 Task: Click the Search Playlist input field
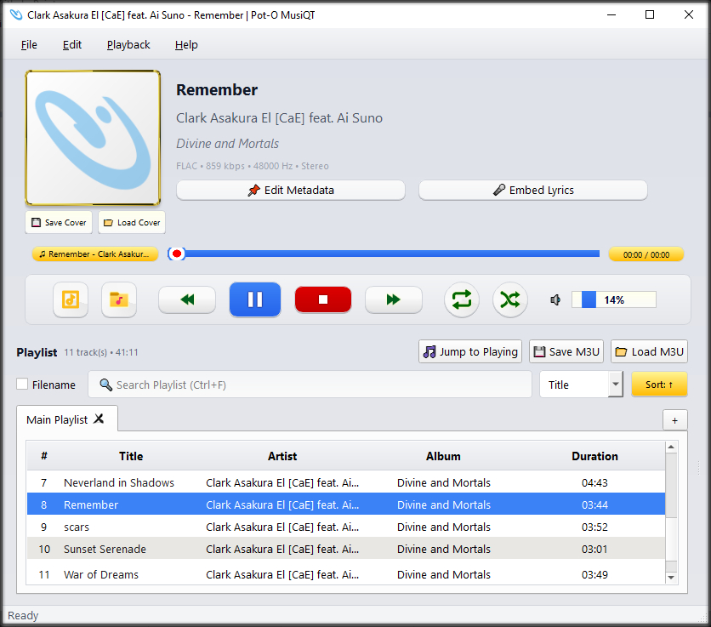[310, 385]
